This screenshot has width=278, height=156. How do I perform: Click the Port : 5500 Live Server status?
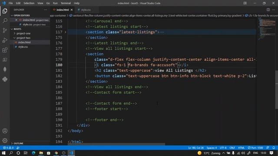[x=255, y=148]
